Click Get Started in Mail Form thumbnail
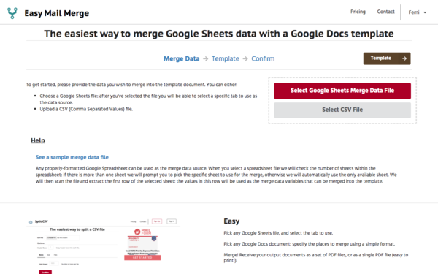438x274 pixels. coord(142,257)
